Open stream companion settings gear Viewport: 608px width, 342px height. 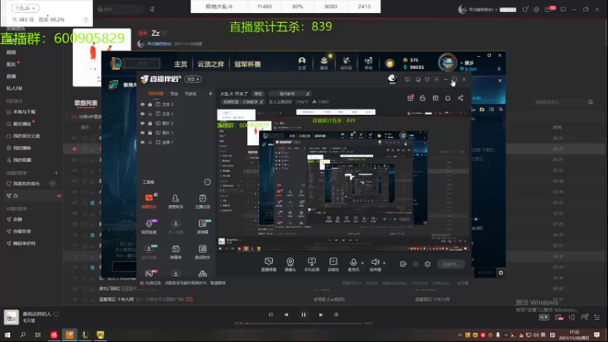point(427,264)
